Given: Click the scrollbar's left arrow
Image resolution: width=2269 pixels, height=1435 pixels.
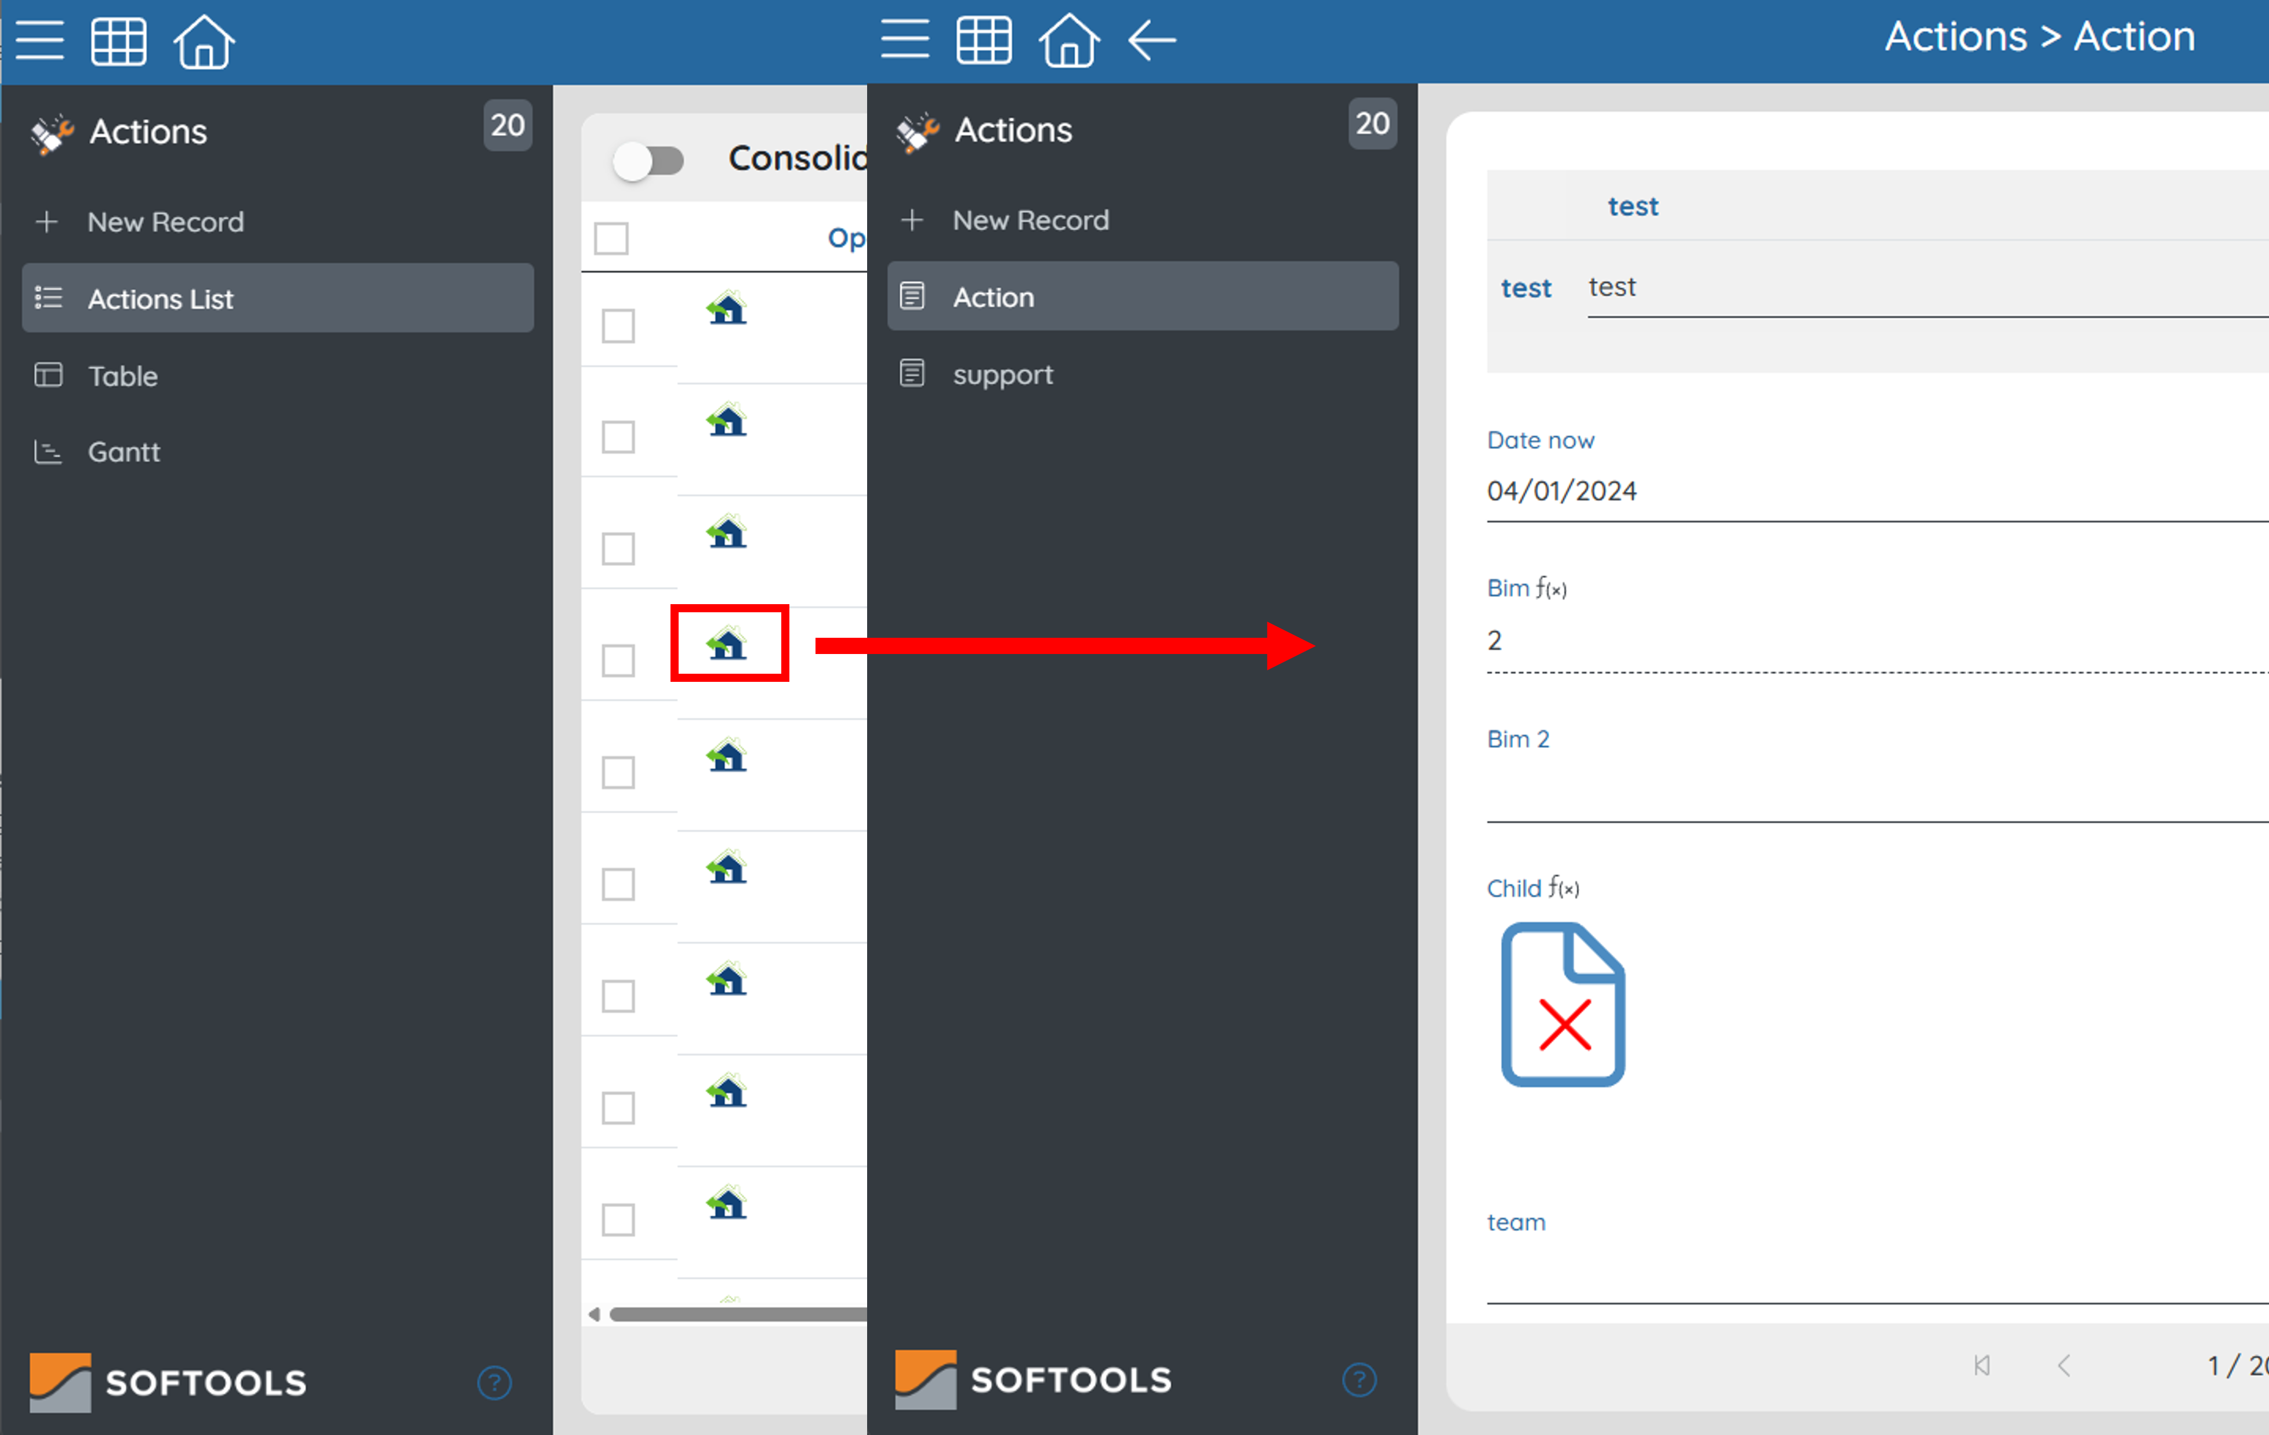Looking at the screenshot, I should coord(593,1313).
